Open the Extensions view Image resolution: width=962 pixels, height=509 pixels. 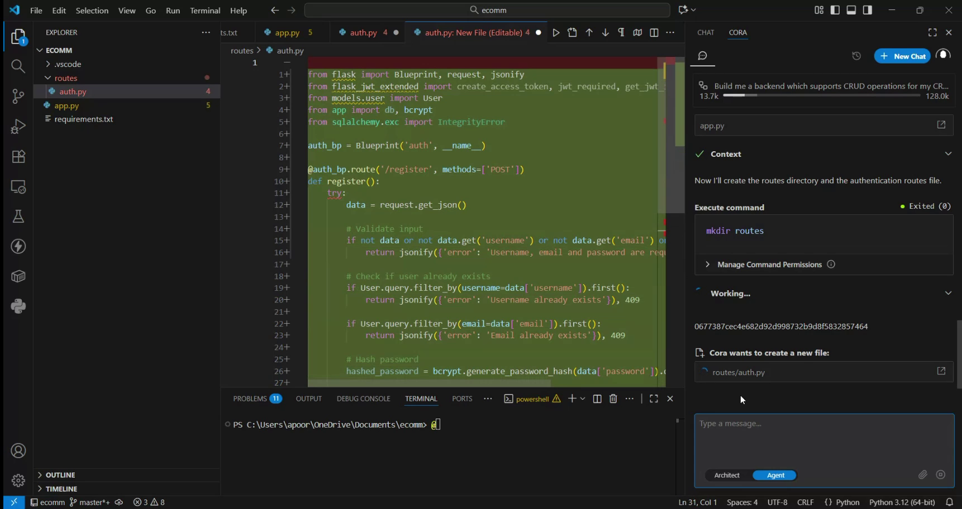pos(18,157)
